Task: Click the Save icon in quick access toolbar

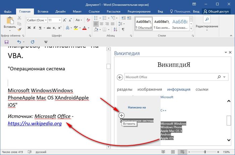Action: (x=6, y=42)
